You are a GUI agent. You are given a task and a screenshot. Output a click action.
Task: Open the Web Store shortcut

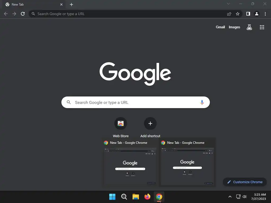[x=121, y=127]
